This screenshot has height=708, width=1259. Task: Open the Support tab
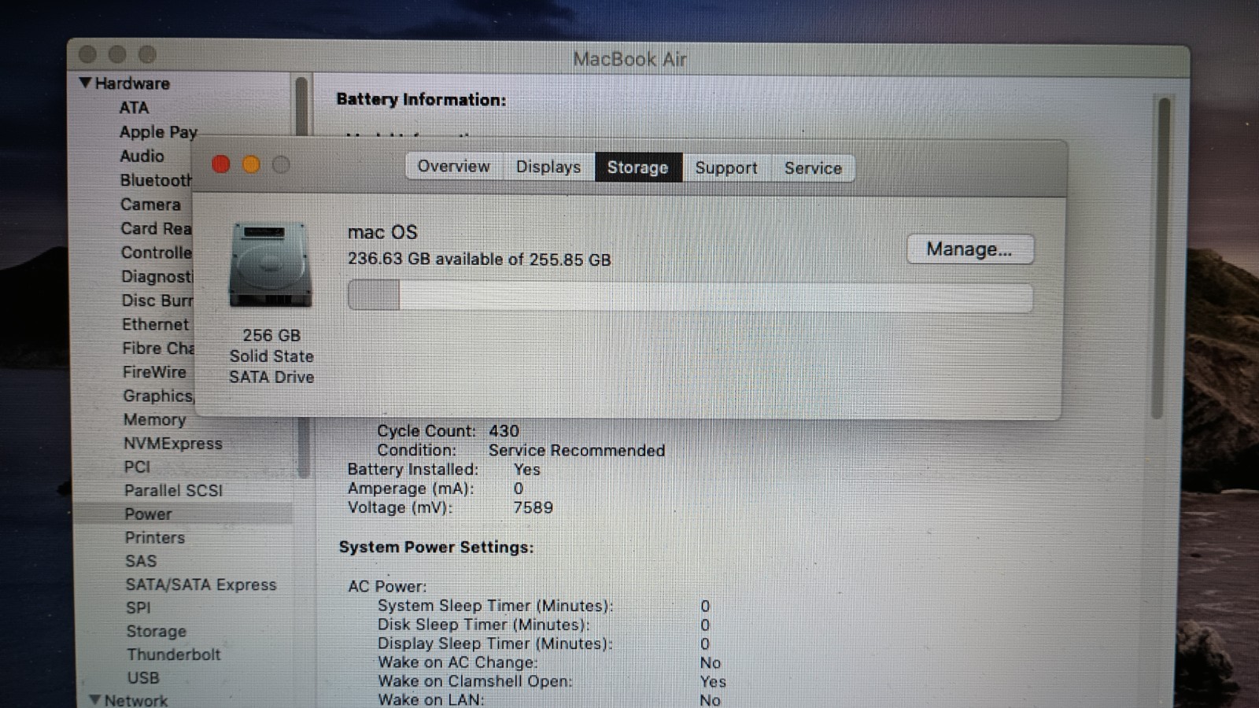coord(726,168)
